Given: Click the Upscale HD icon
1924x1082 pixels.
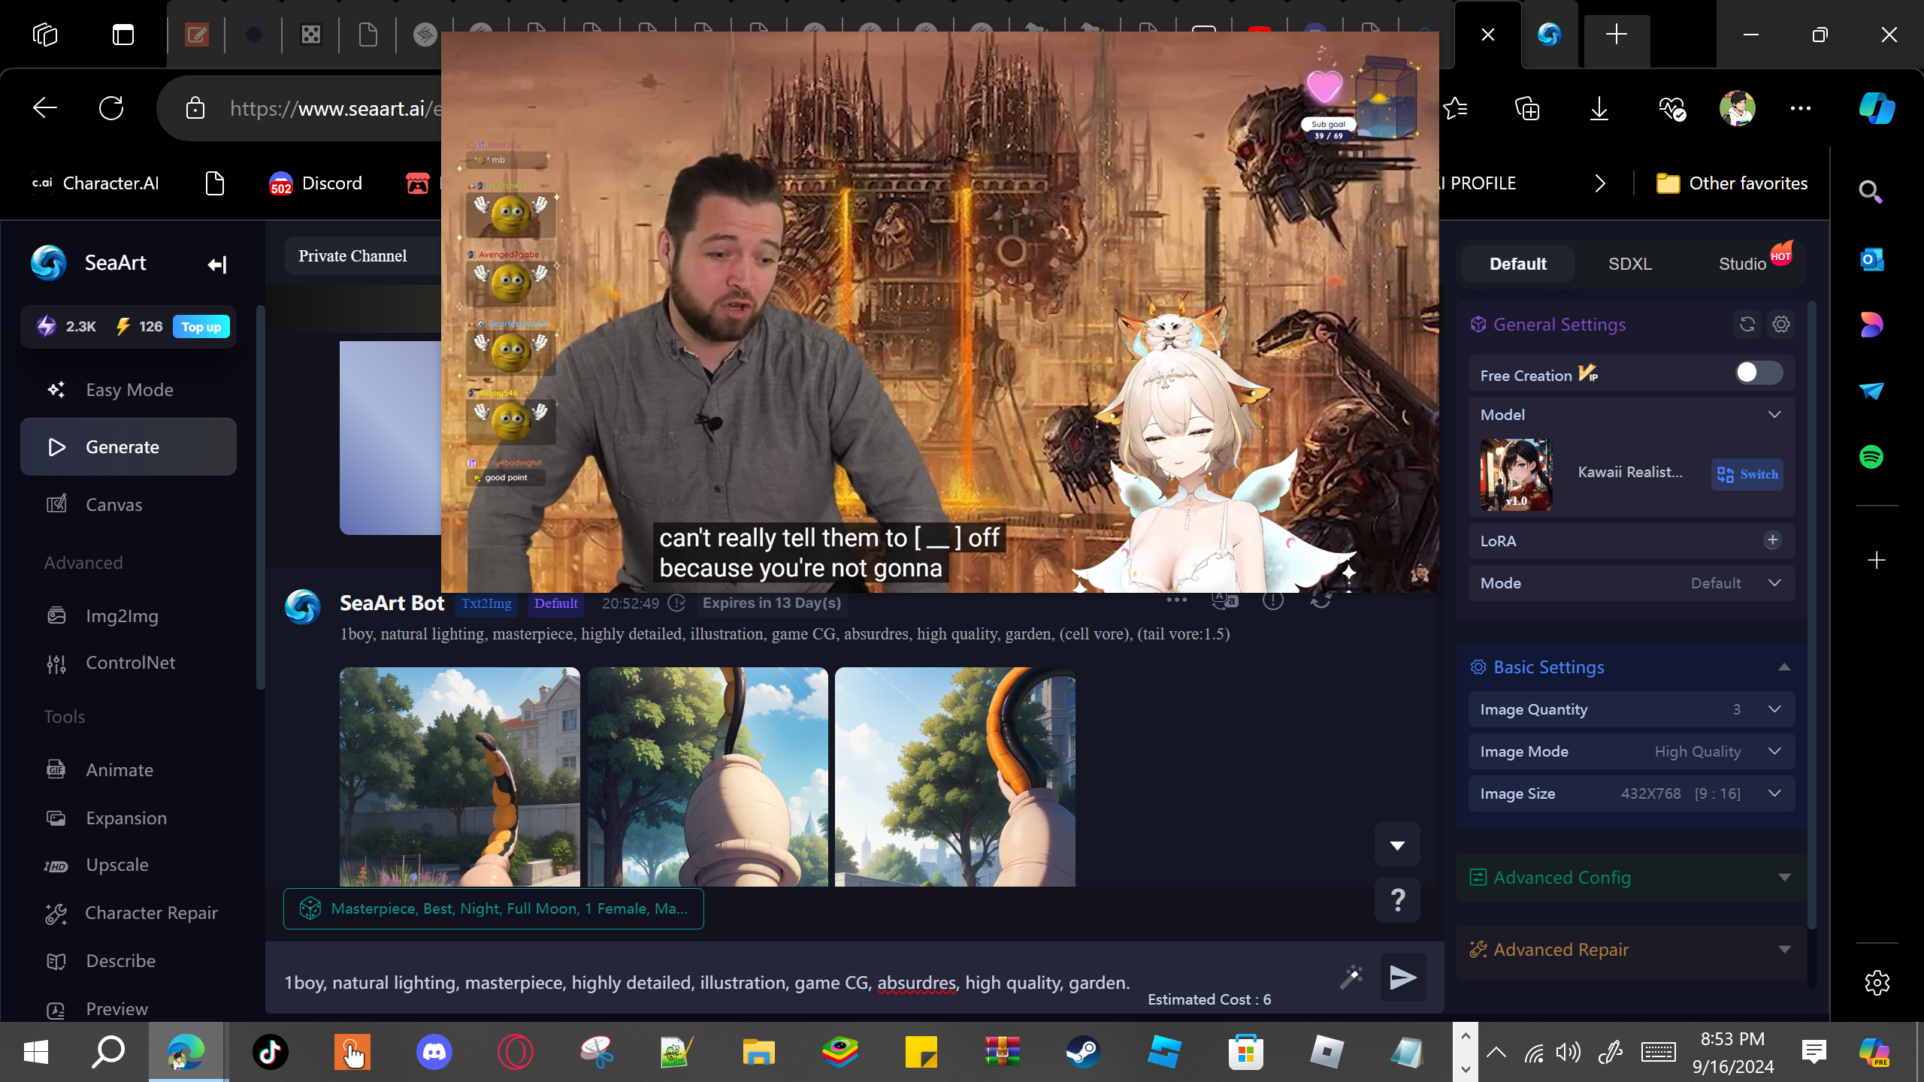Looking at the screenshot, I should click(56, 866).
